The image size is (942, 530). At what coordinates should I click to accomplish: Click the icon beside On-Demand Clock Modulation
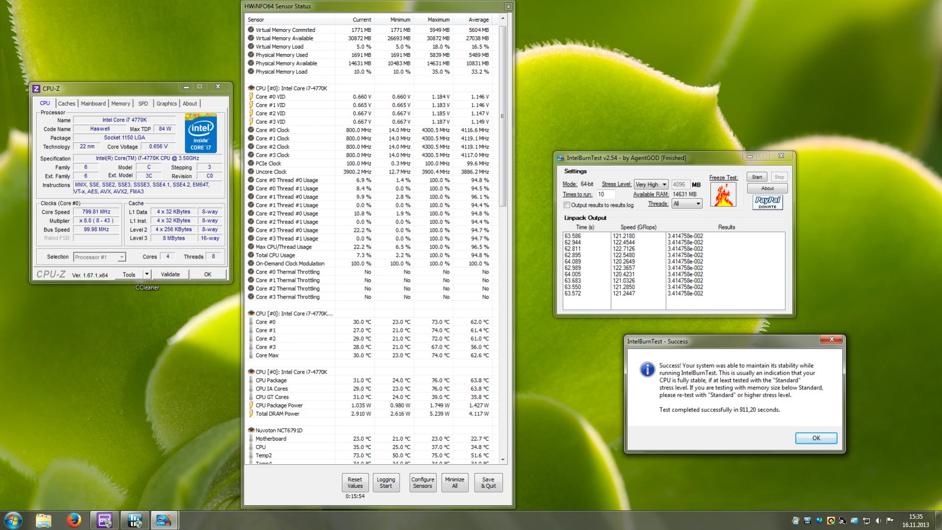point(251,264)
